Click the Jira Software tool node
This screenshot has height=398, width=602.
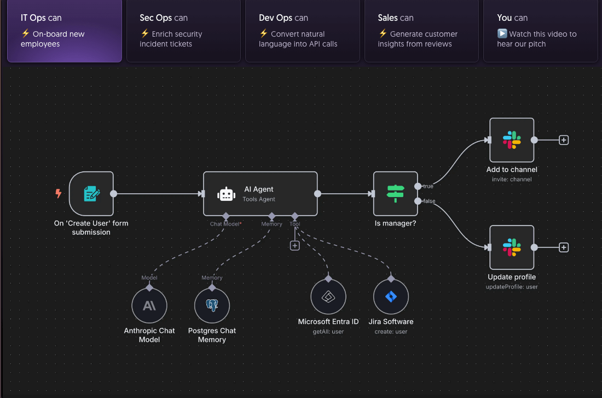pyautogui.click(x=391, y=297)
